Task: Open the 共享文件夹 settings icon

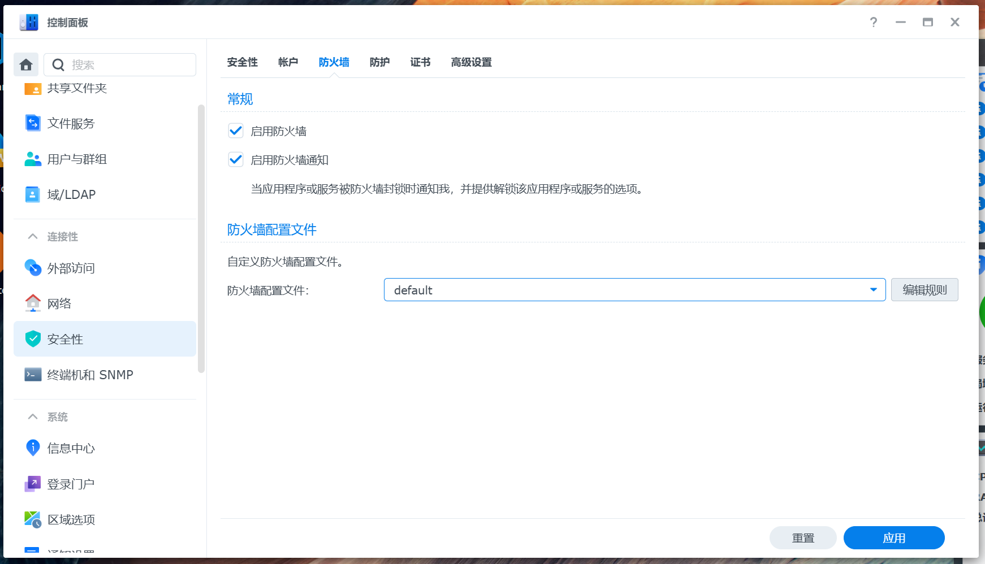Action: [x=32, y=89]
